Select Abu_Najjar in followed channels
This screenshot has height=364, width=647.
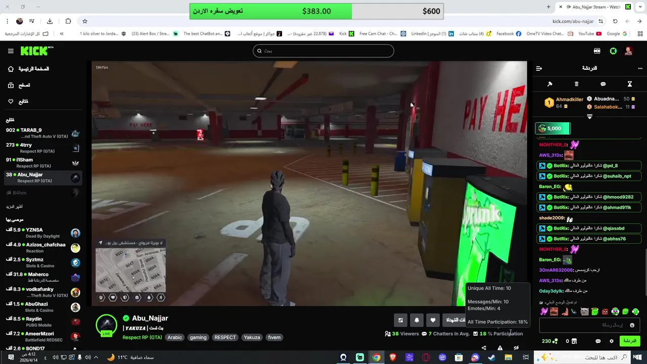point(42,177)
